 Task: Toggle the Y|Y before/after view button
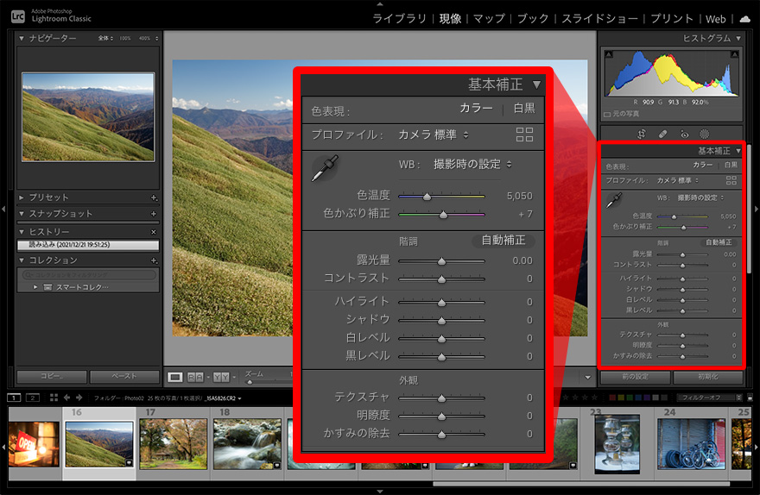[x=222, y=377]
